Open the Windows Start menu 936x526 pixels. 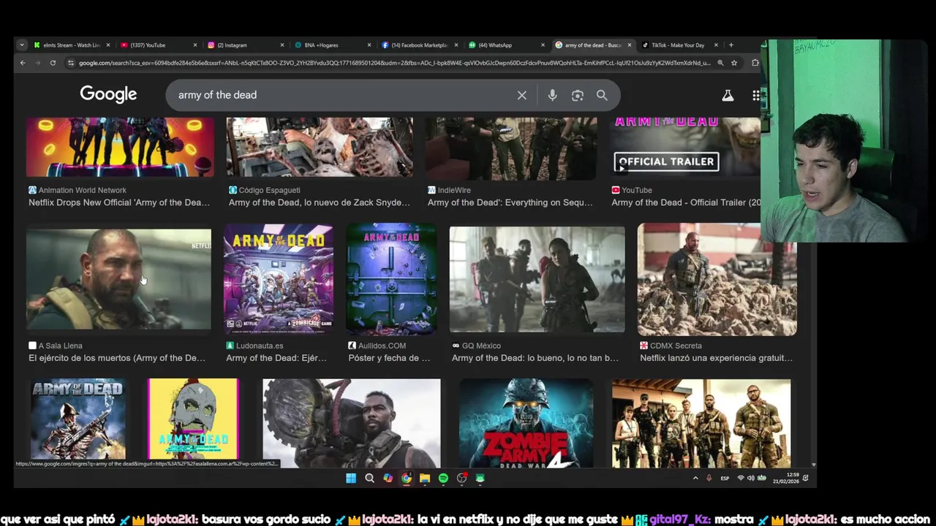point(351,479)
